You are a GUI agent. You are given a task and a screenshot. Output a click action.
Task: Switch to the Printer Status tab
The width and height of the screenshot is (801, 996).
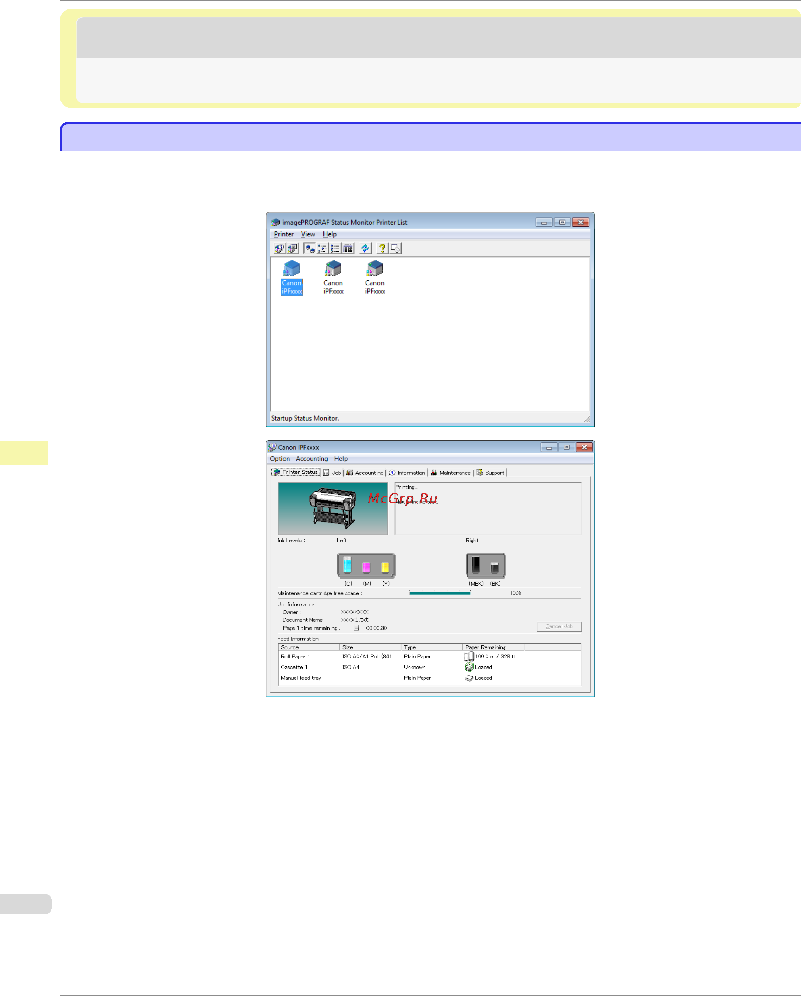[296, 472]
